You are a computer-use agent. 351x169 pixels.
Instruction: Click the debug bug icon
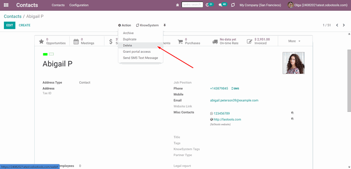pyautogui.click(x=178, y=5)
